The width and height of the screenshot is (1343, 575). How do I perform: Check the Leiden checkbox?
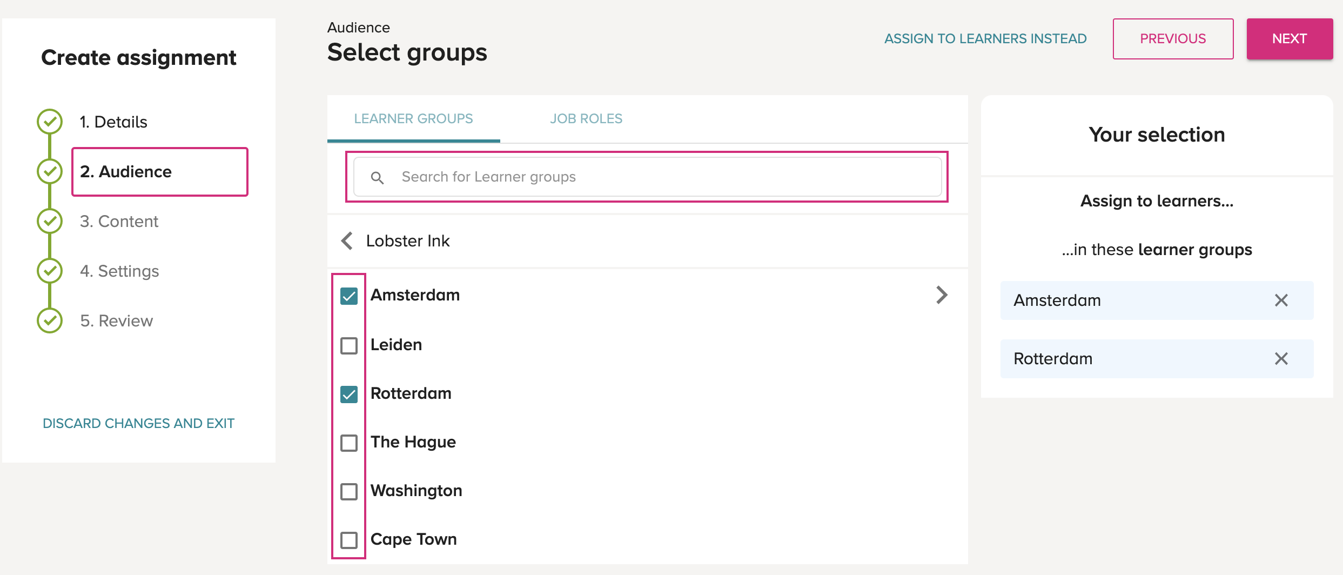(349, 346)
